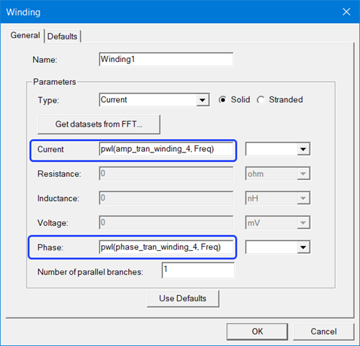Select the General tab

[x=25, y=35]
